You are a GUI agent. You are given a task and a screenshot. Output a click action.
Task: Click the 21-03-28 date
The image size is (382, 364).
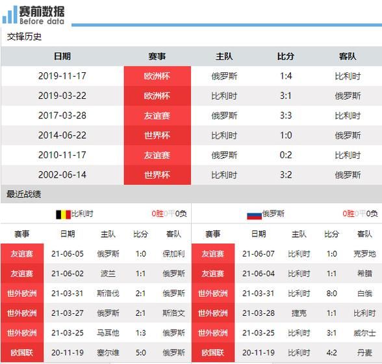pos(259,313)
